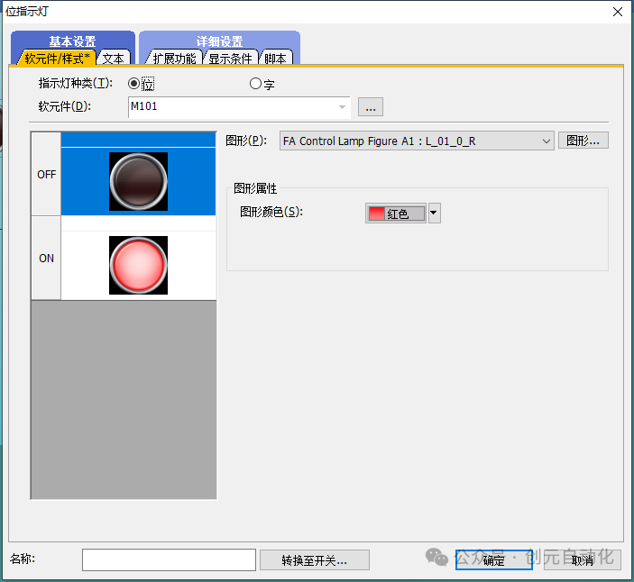Select the 位 indicator type radio button
This screenshot has height=582, width=634.
pyautogui.click(x=133, y=84)
